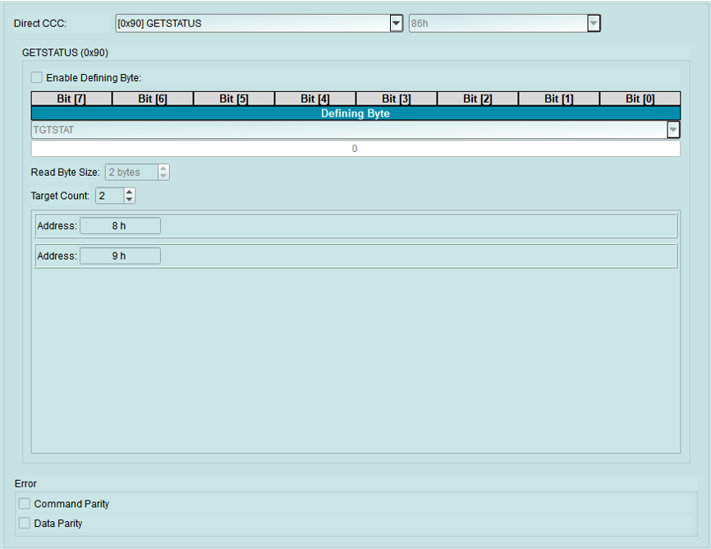Decrement the Target Count
The image size is (711, 549).
click(x=129, y=200)
